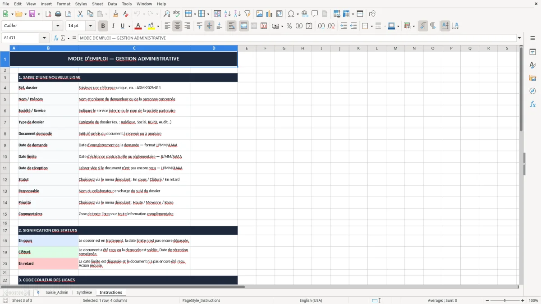Insert a comment bubble icon
This screenshot has width=541, height=304.
point(315,14)
